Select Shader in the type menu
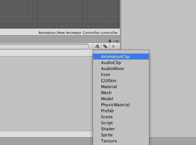196x145 pixels. 121,129
